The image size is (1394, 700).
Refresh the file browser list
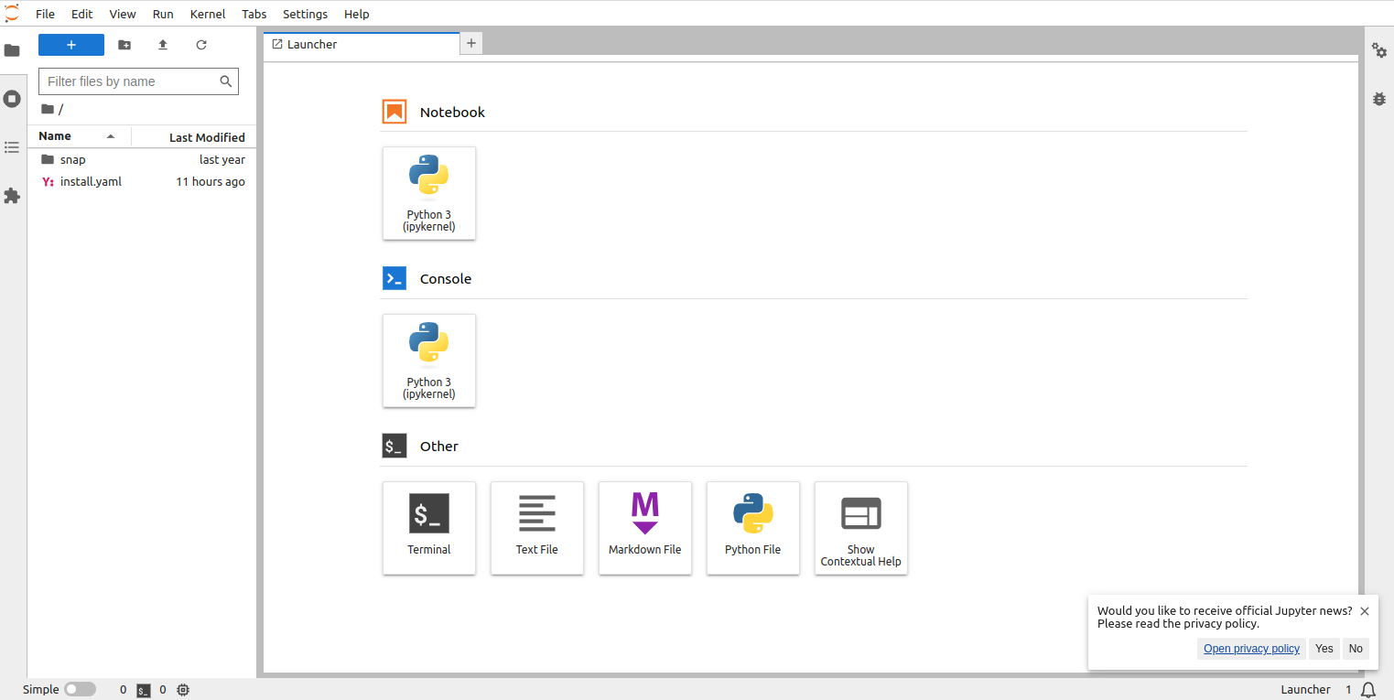(x=201, y=45)
